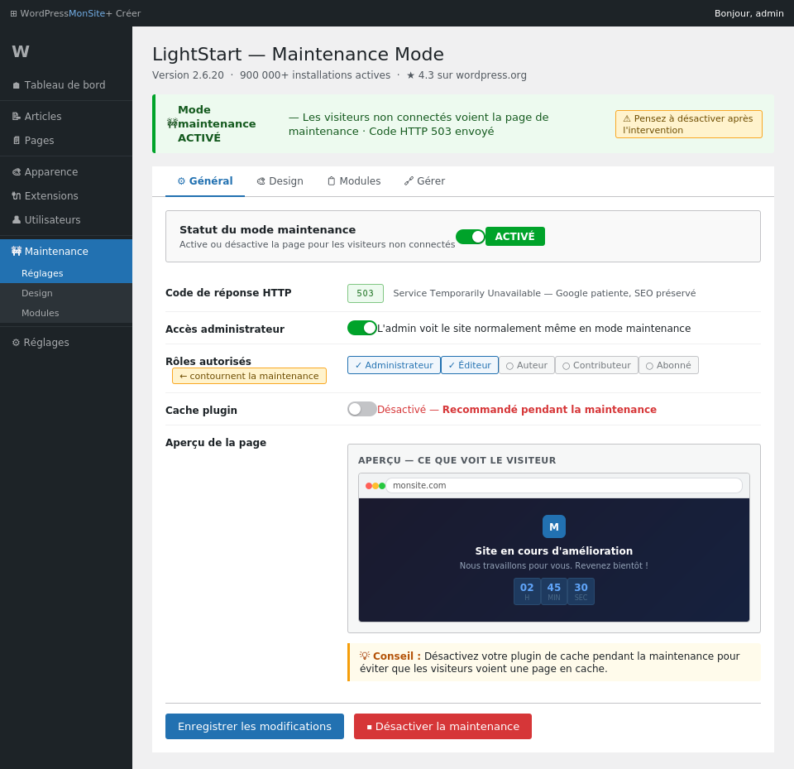The height and width of the screenshot is (769, 794).
Task: Click the Apparence palette icon
Action: (x=17, y=172)
